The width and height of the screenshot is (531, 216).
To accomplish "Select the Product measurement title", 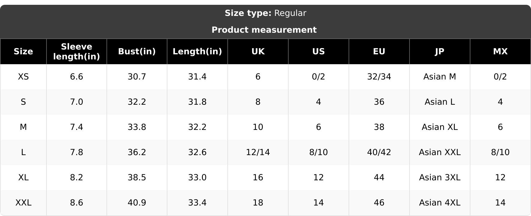I will (264, 30).
